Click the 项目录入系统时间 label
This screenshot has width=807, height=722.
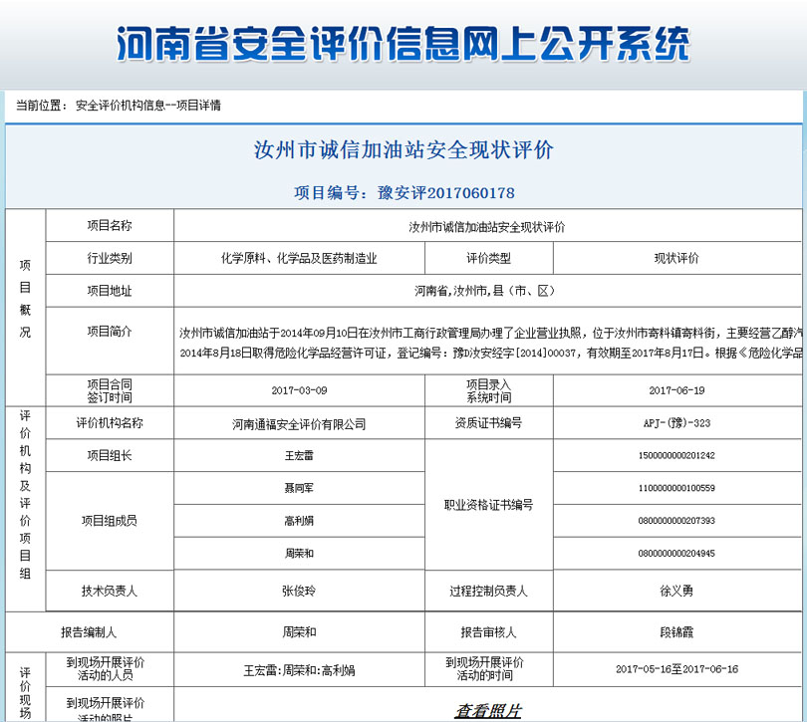pyautogui.click(x=489, y=390)
